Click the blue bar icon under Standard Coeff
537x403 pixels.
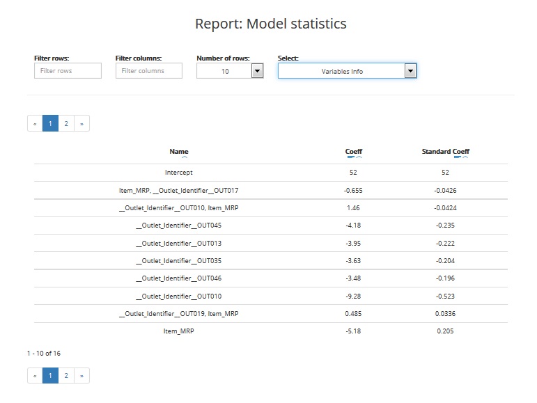458,158
